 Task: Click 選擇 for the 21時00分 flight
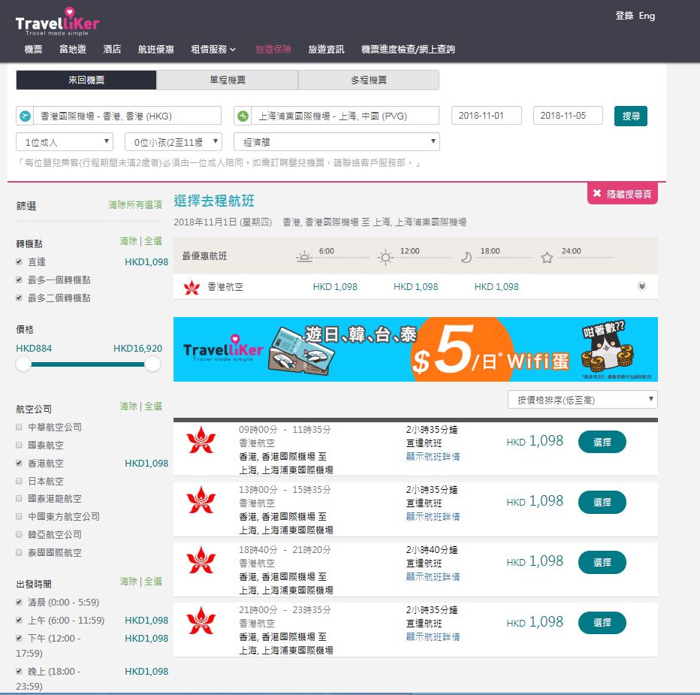(x=602, y=623)
